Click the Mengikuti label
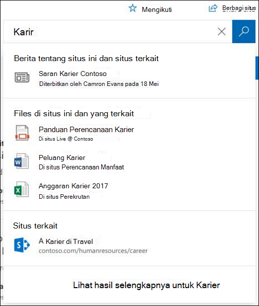Viewport: 259px width, 306px height. (157, 9)
